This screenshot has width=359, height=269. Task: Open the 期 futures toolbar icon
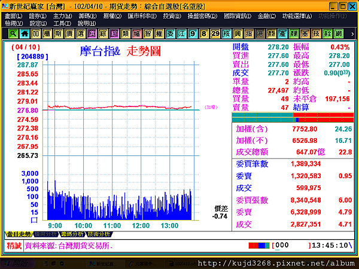(58, 33)
